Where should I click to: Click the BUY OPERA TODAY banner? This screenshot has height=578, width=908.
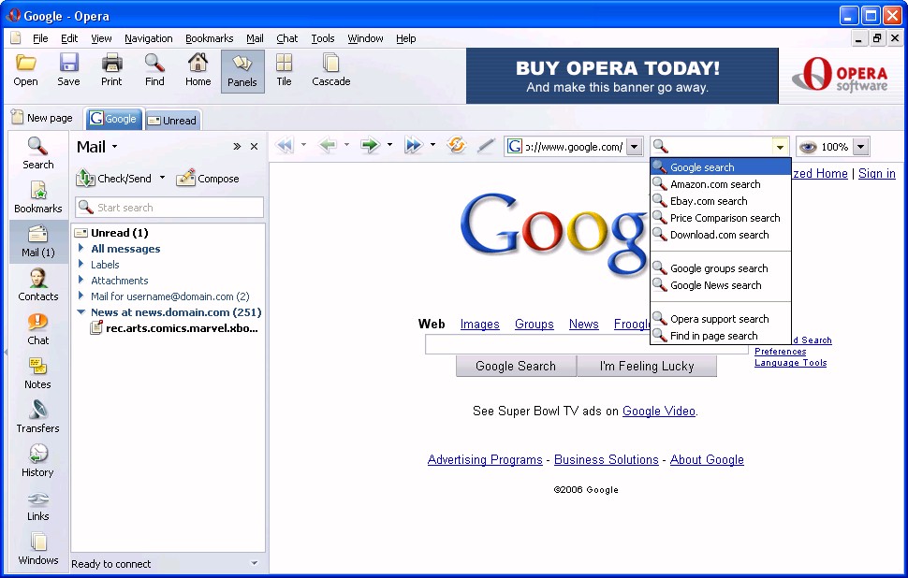pyautogui.click(x=622, y=76)
